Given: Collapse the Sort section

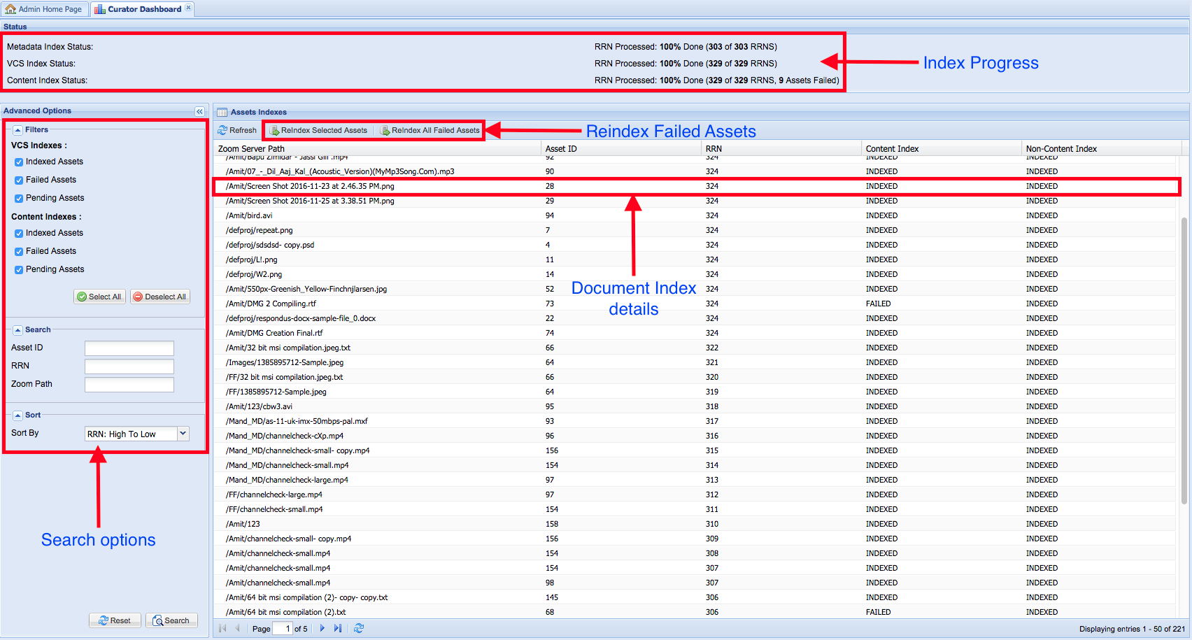Looking at the screenshot, I should click(x=17, y=415).
